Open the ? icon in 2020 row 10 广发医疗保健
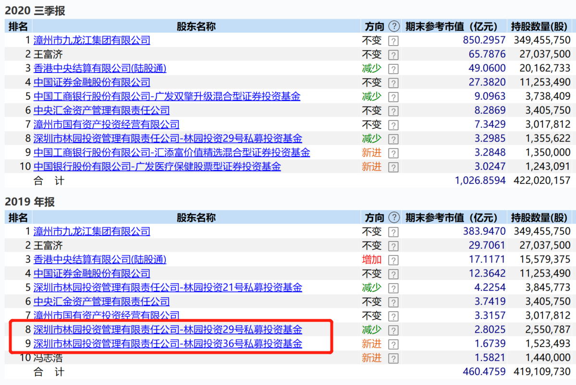This screenshot has width=576, height=385. coord(393,168)
